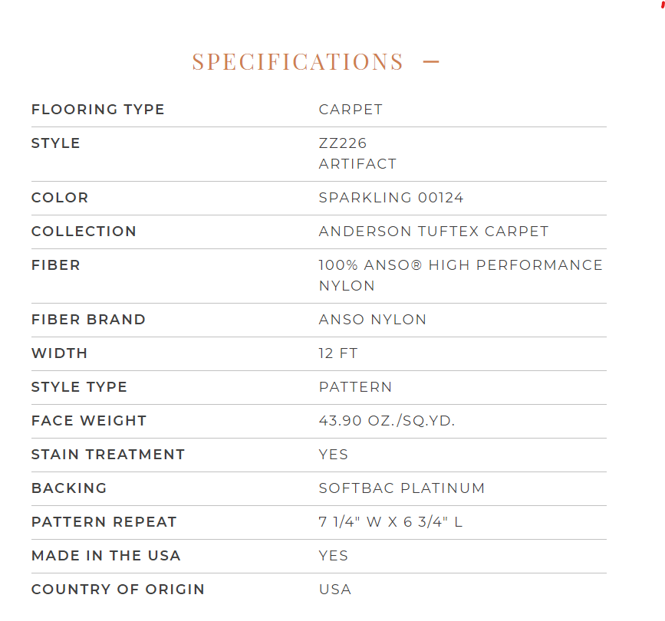The width and height of the screenshot is (665, 621).
Task: Select the SOFTBAC PLATINUM backing value
Action: [402, 488]
